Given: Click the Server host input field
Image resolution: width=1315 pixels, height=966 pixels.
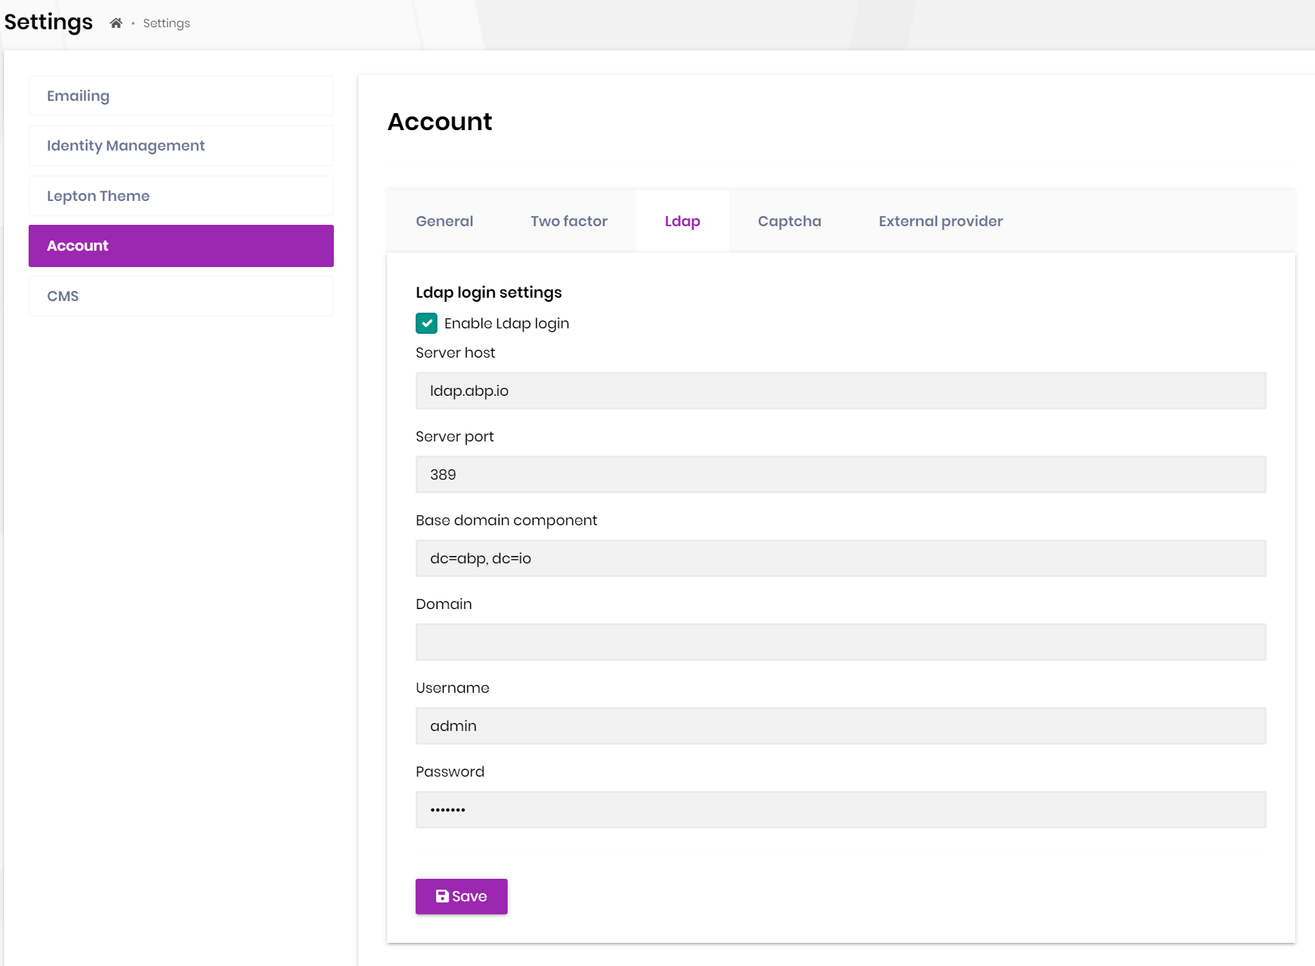Looking at the screenshot, I should pos(840,391).
